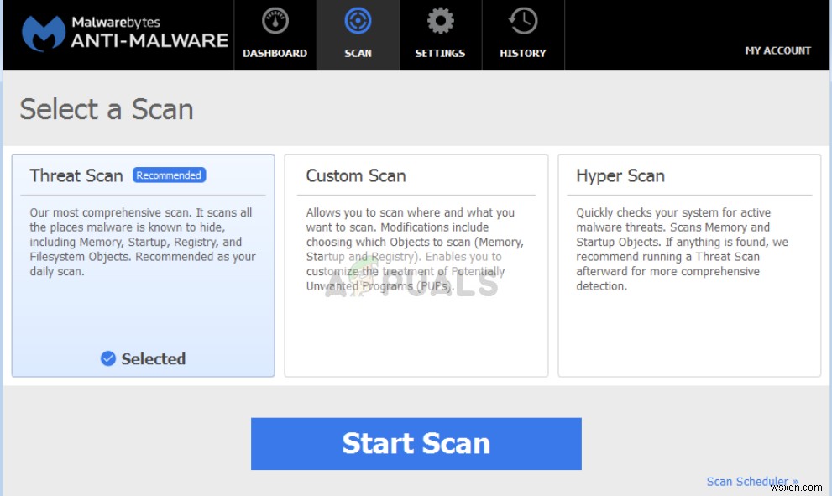Screen dimensions: 832x496
Task: Start Scan with the blue button
Action: pyautogui.click(x=416, y=443)
